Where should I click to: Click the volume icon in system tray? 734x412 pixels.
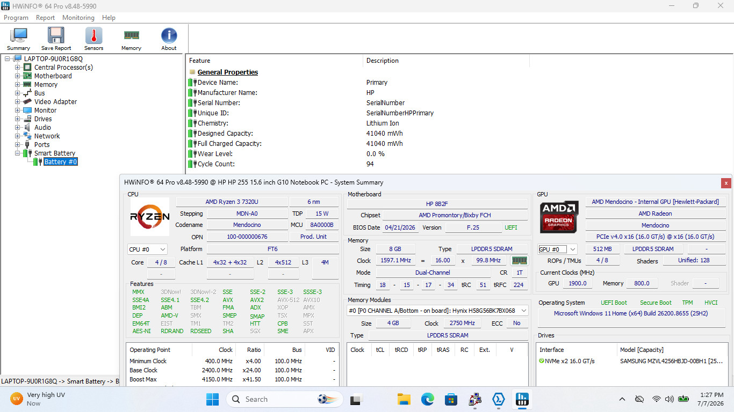click(x=670, y=399)
